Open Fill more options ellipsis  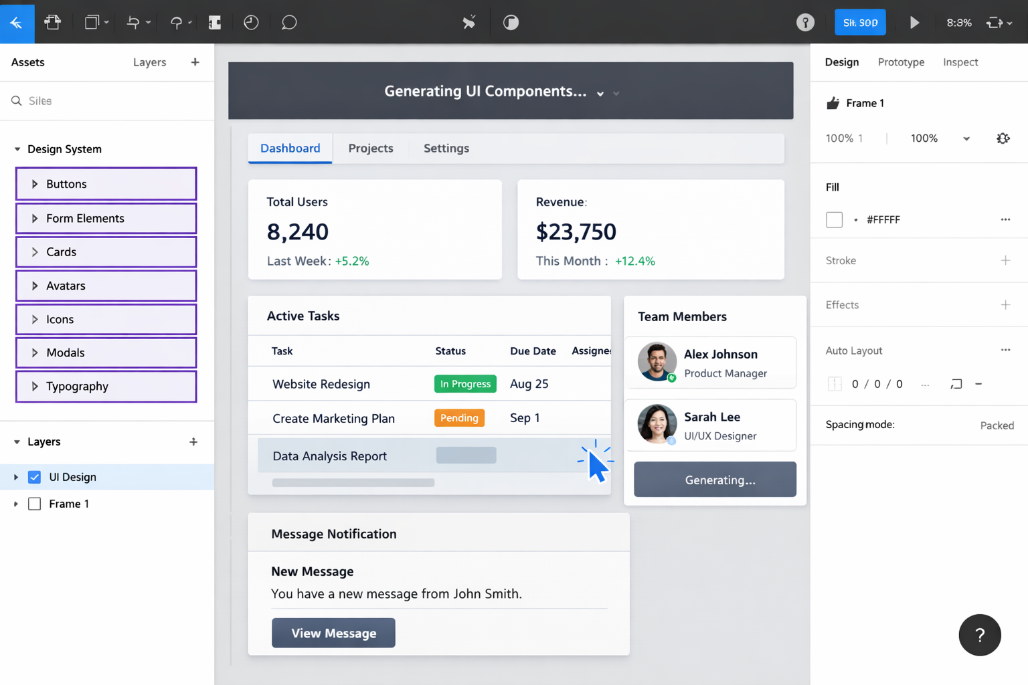point(1005,219)
